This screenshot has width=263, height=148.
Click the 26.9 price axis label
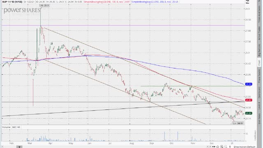[248, 53]
